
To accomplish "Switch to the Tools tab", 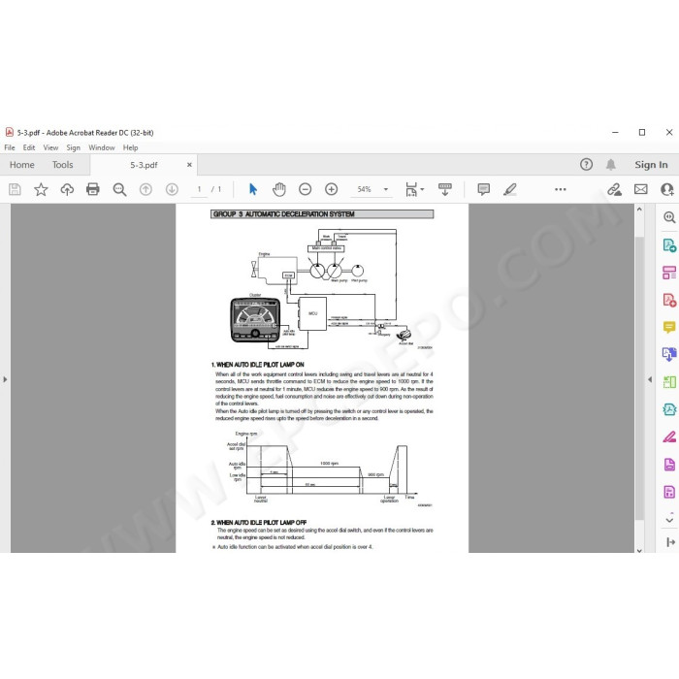I will (x=63, y=165).
